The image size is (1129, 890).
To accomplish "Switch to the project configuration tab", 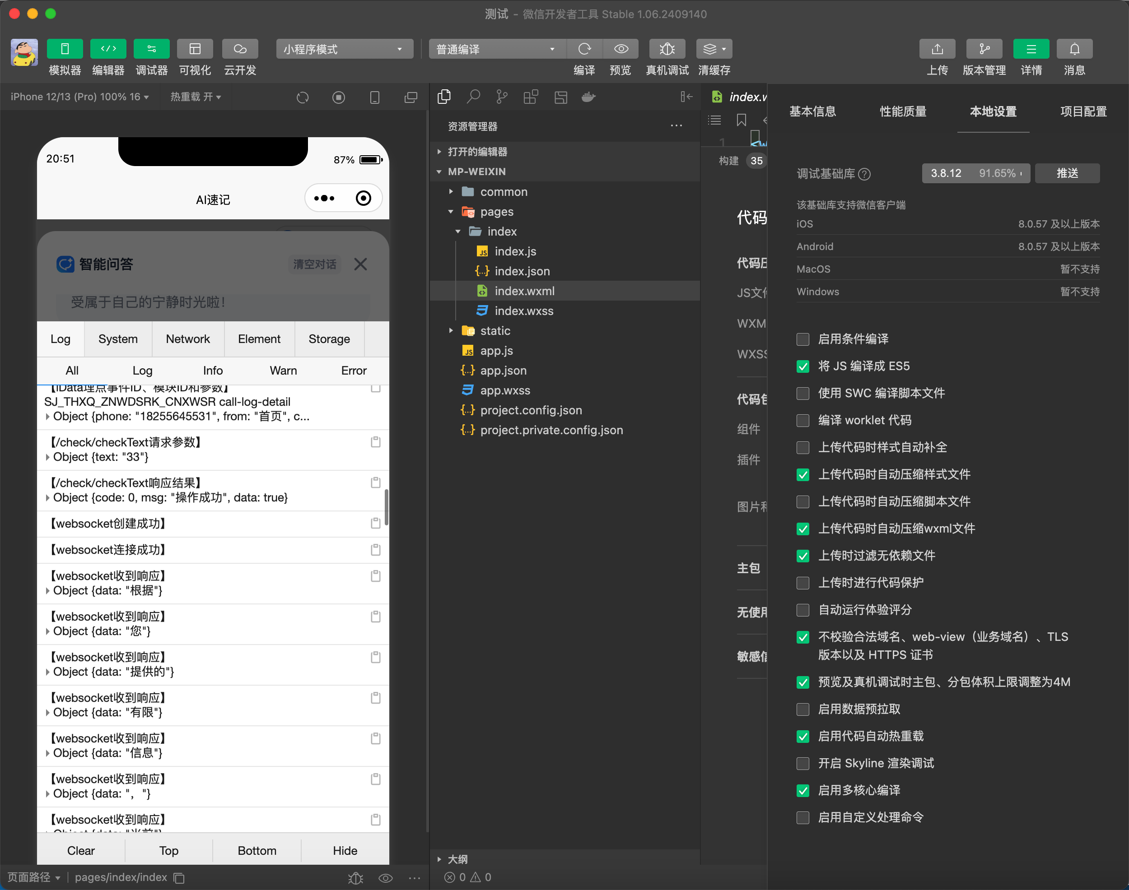I will tap(1082, 111).
